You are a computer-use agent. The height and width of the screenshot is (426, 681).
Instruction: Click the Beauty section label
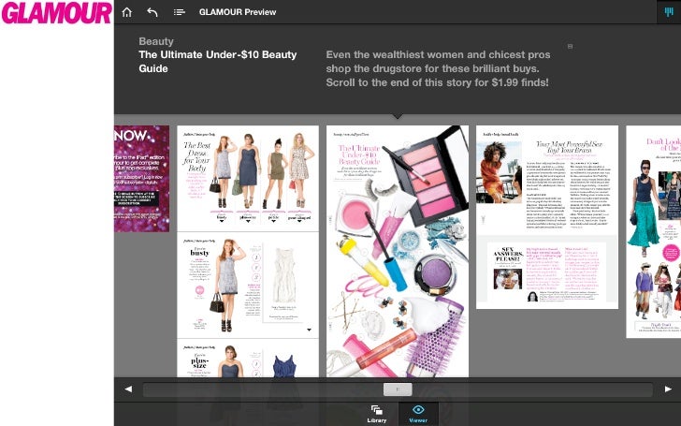[x=156, y=41]
